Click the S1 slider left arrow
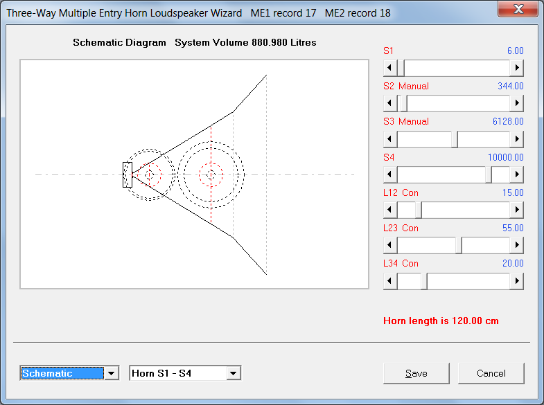The height and width of the screenshot is (405, 544). coord(390,68)
